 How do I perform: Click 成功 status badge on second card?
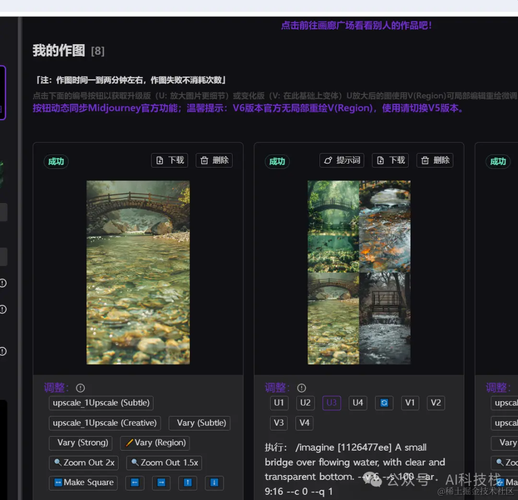point(277,162)
